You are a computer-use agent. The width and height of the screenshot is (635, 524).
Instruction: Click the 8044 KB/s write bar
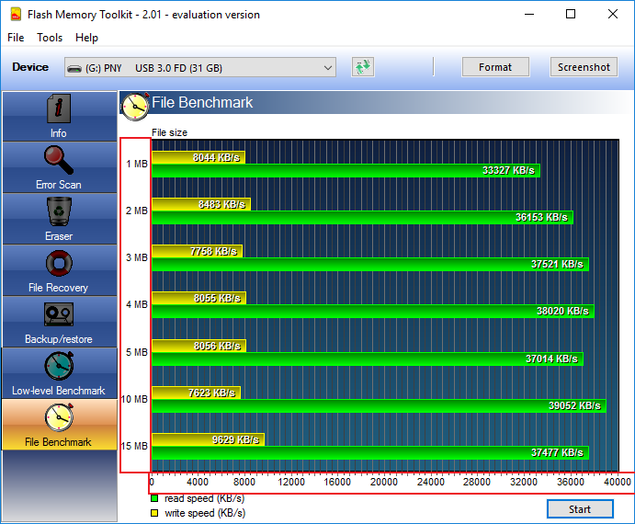[x=198, y=157]
